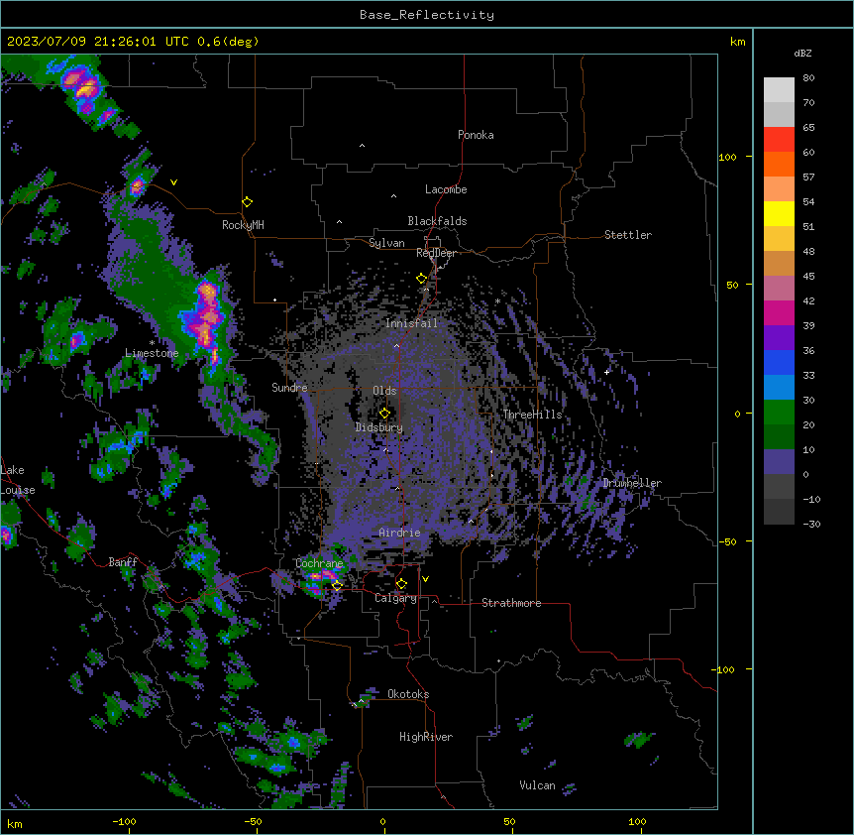The width and height of the screenshot is (854, 835).
Task: Pick the dark gray -10 dBZ swatch
Action: click(x=779, y=512)
